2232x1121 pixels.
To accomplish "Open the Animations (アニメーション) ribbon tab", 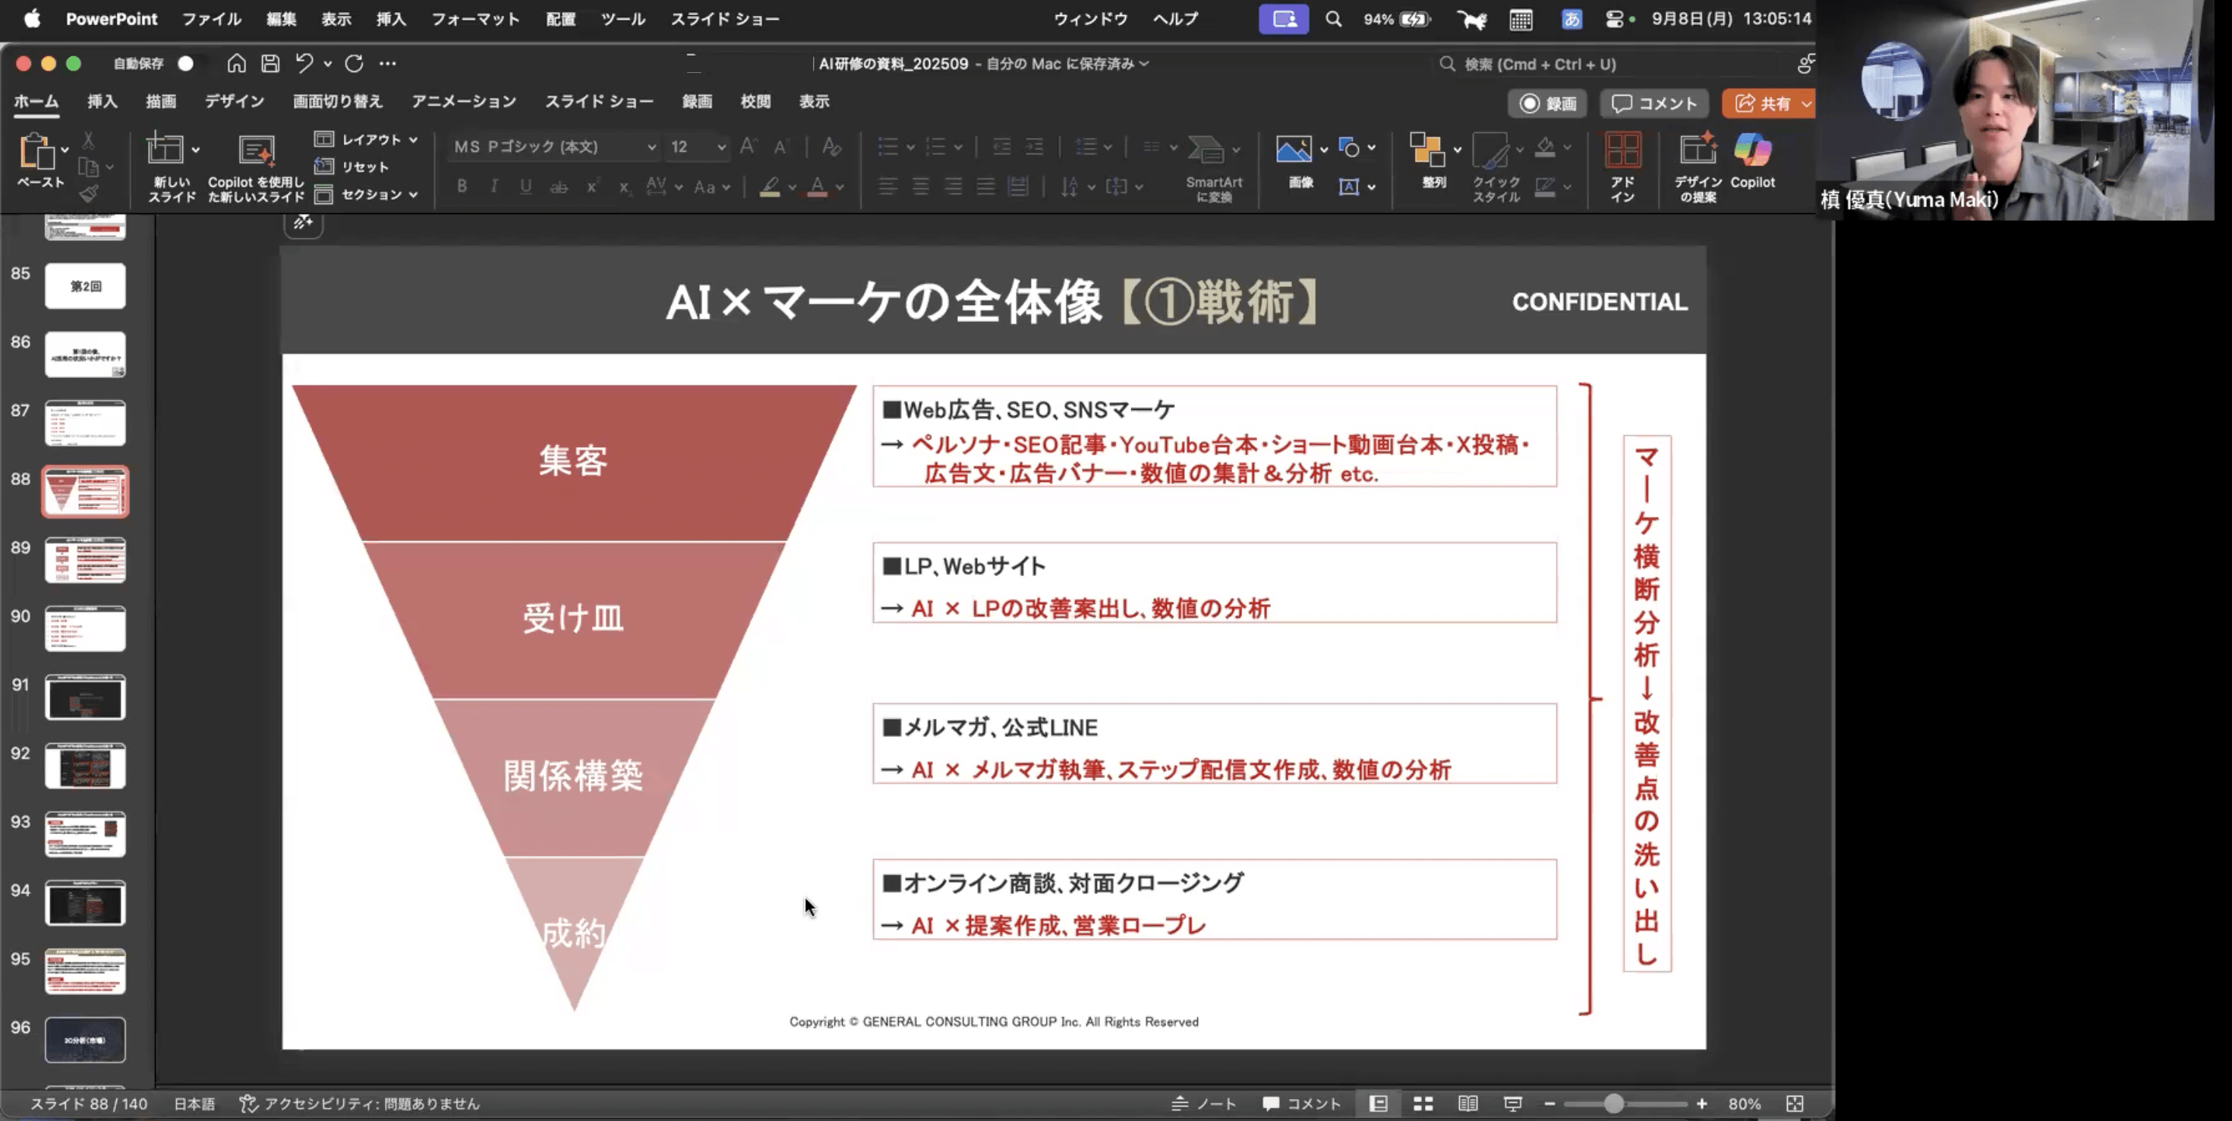I will coord(464,102).
